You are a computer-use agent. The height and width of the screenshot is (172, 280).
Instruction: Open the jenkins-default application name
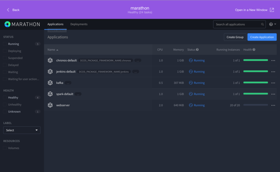[66, 72]
